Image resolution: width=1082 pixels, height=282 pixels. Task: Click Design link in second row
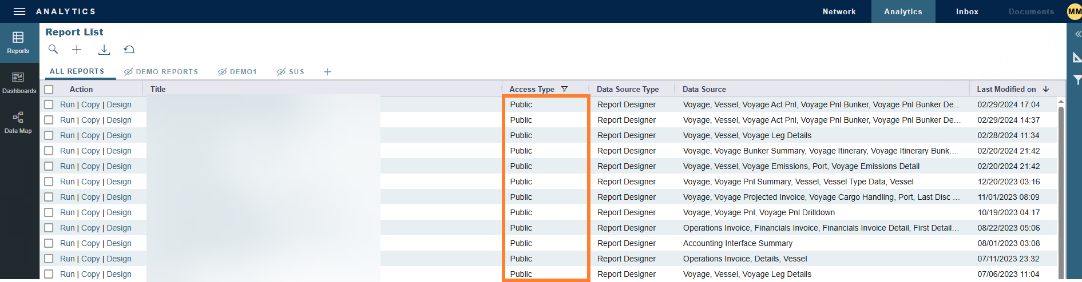click(119, 120)
